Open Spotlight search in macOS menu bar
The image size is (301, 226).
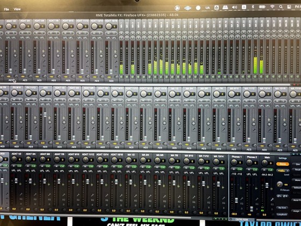281,7
